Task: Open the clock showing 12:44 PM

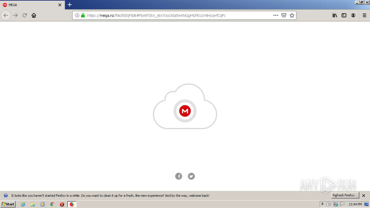Action: pos(355,204)
